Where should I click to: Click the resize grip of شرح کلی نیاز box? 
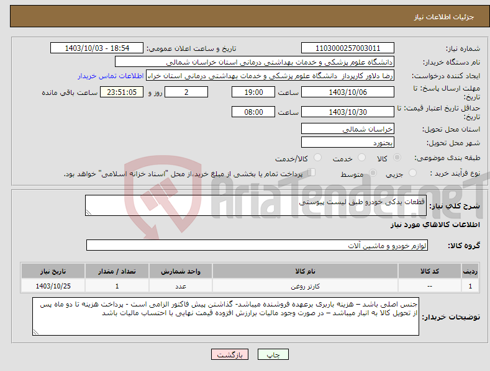[x=89, y=212]
